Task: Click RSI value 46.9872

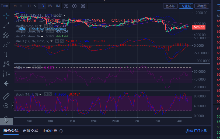Action: 49,68
